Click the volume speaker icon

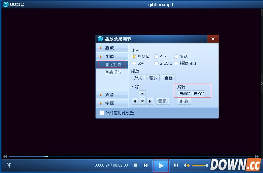coord(187,166)
